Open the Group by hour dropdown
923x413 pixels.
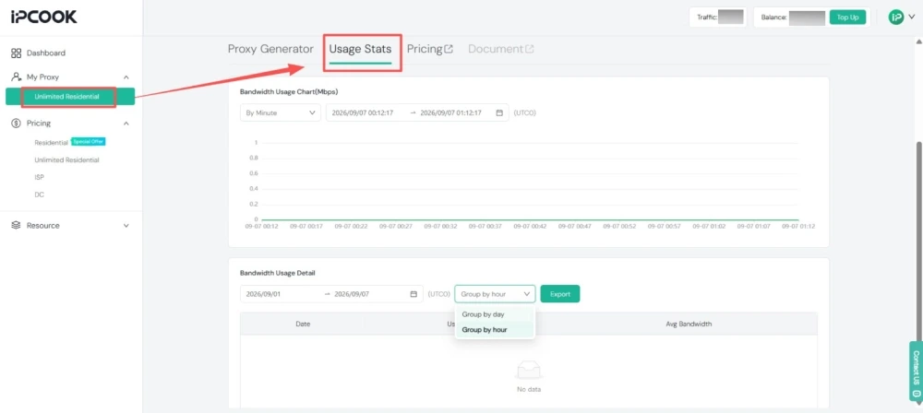(x=495, y=294)
